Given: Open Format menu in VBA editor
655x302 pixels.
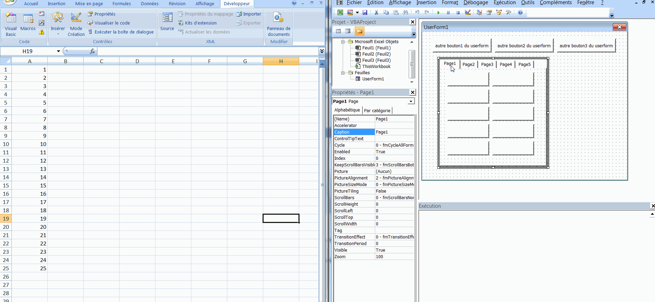Looking at the screenshot, I should click(x=450, y=3).
